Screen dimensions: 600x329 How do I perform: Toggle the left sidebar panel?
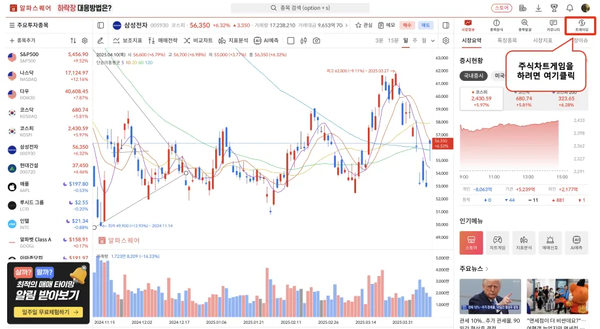100,25
